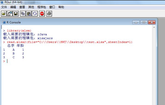
Task: Click value C in row 3
Action: click(x=14, y=57)
